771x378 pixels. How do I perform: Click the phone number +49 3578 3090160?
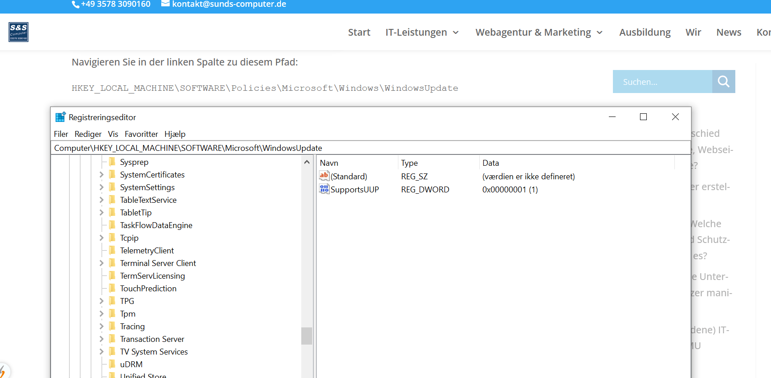(x=116, y=4)
